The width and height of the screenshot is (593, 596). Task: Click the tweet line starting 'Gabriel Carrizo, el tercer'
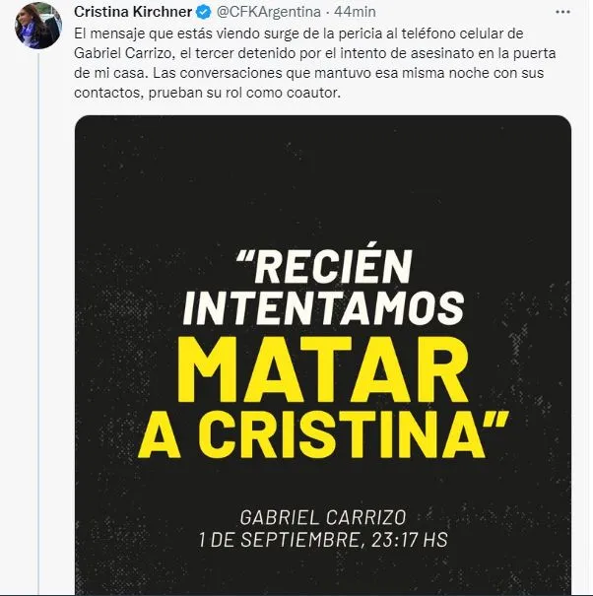pos(315,53)
